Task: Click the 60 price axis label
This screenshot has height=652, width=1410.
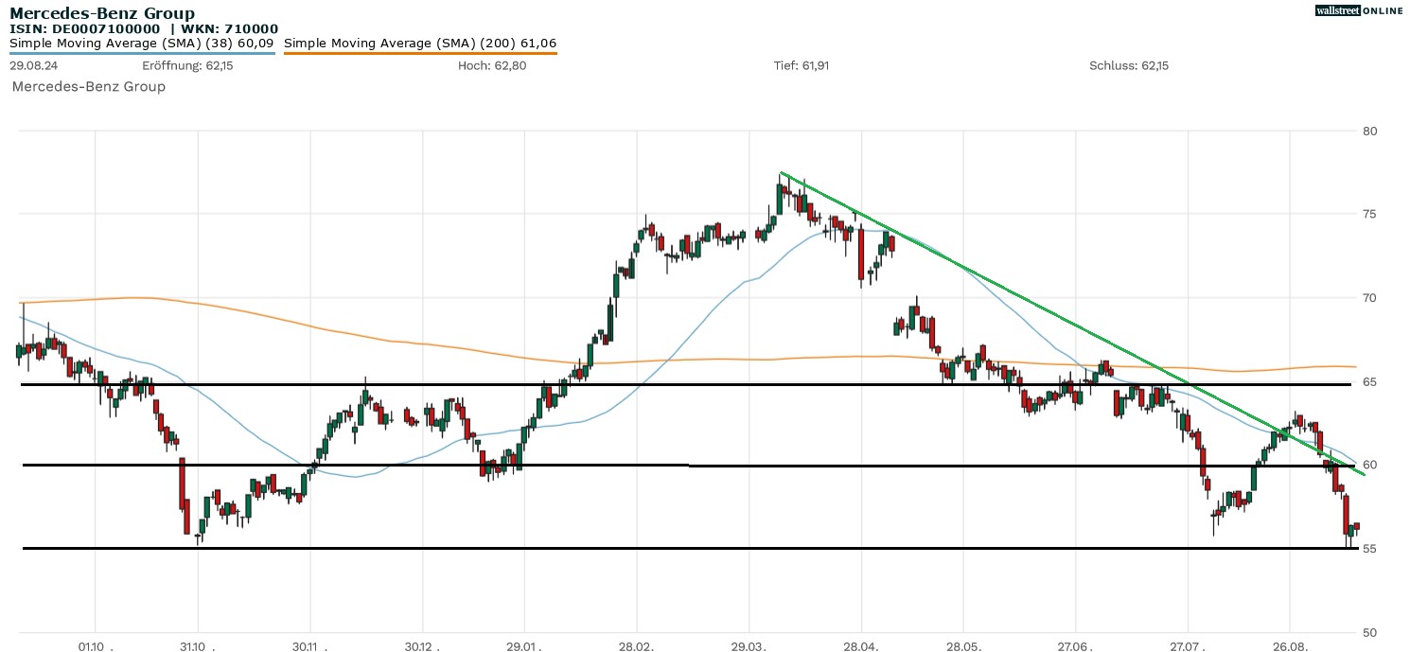Action: coord(1368,465)
